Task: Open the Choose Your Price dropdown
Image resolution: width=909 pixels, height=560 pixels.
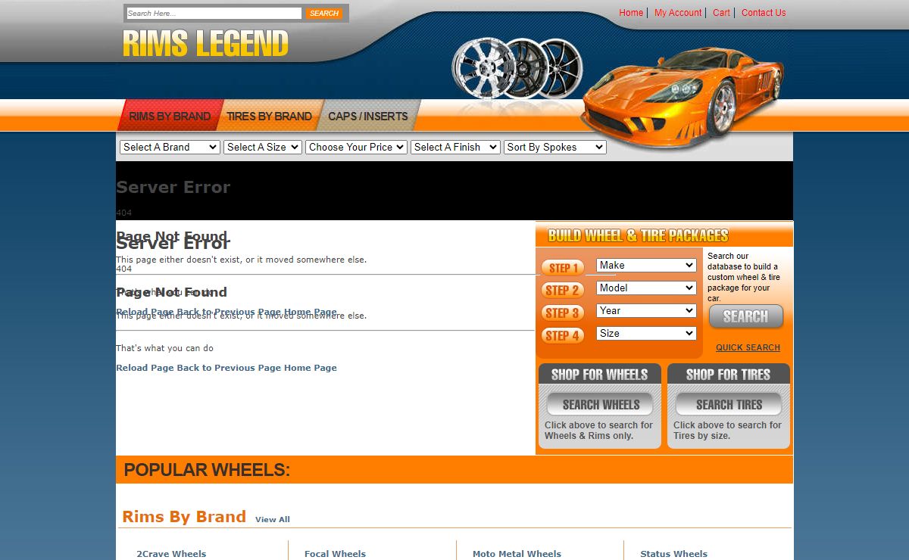Action: (356, 147)
